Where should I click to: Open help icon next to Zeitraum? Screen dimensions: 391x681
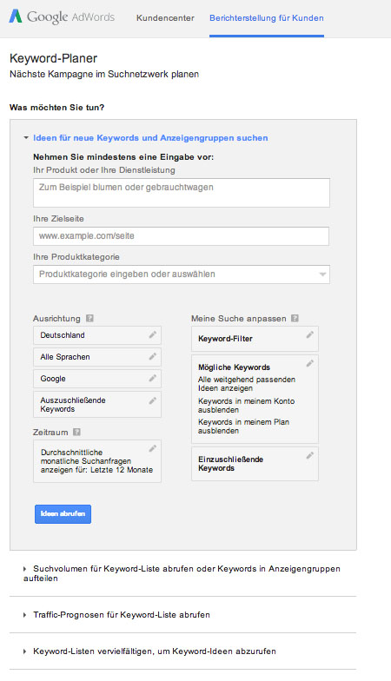[x=76, y=433]
